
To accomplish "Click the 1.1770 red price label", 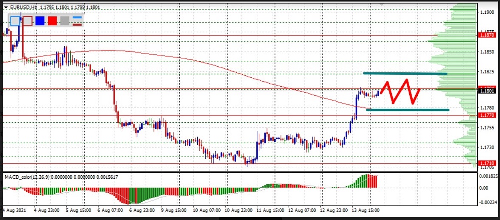I will 487,115.
